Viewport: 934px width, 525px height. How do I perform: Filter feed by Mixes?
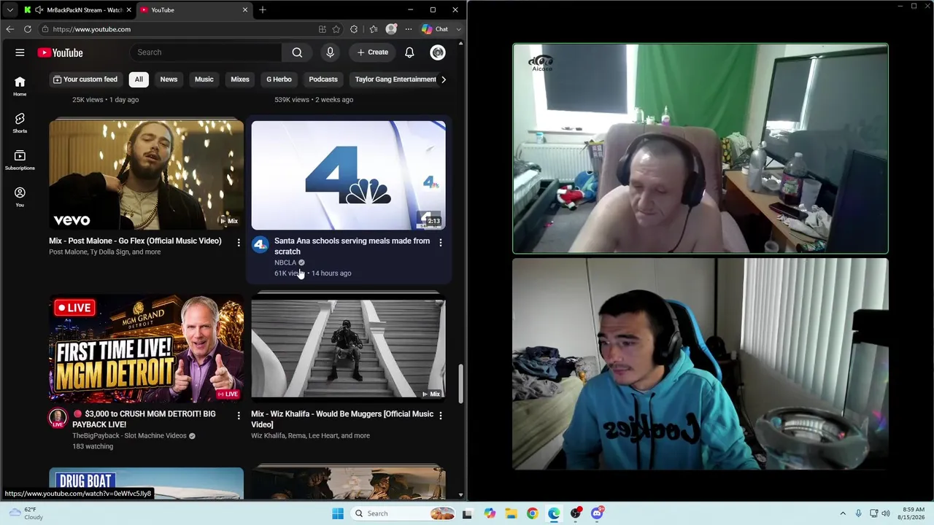[240, 79]
